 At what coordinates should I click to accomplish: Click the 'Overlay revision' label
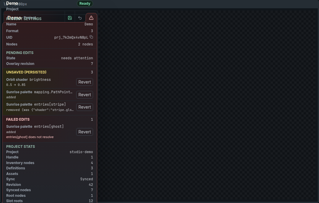click(20, 64)
